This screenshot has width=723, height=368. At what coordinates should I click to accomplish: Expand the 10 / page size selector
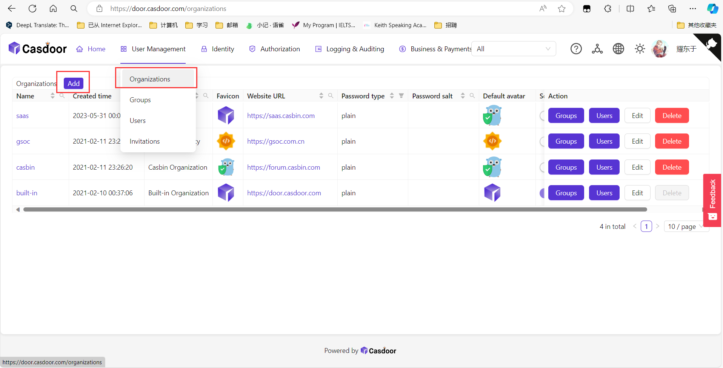click(x=686, y=227)
